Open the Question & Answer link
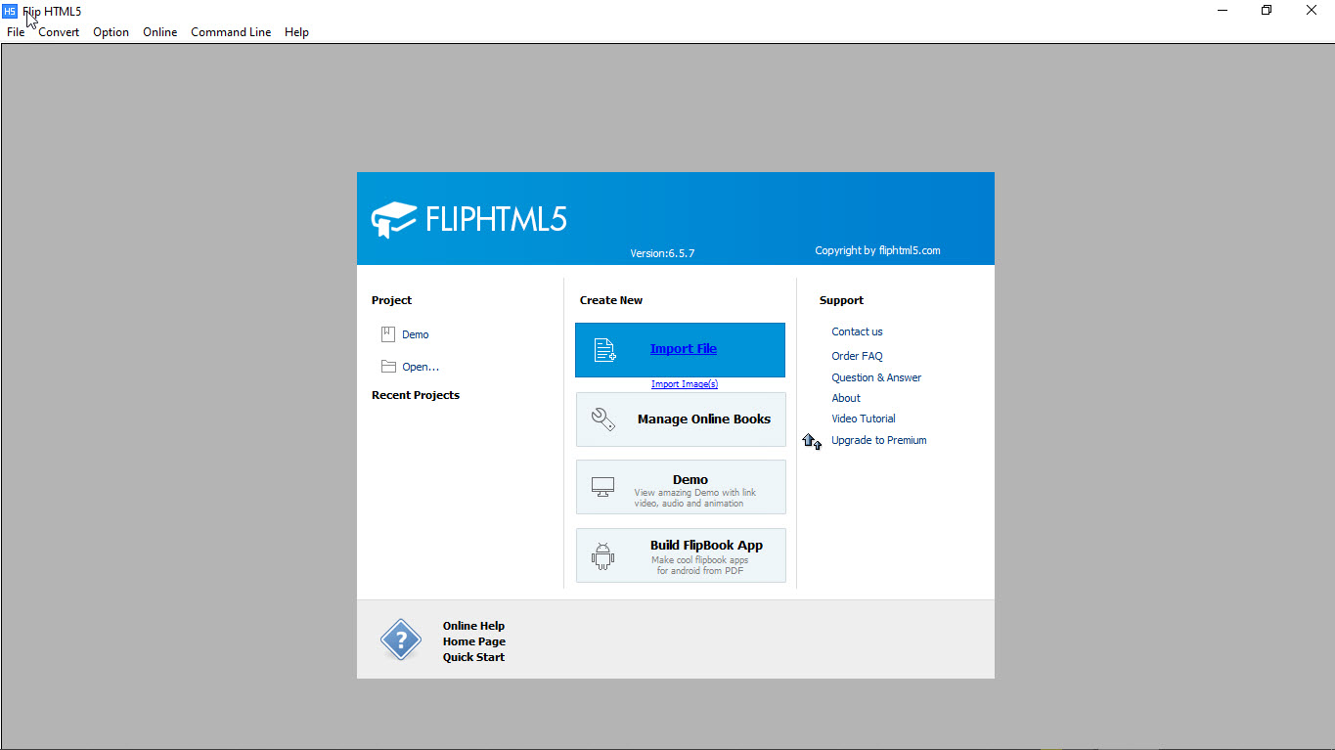Viewport: 1335px width, 750px height. (x=876, y=377)
